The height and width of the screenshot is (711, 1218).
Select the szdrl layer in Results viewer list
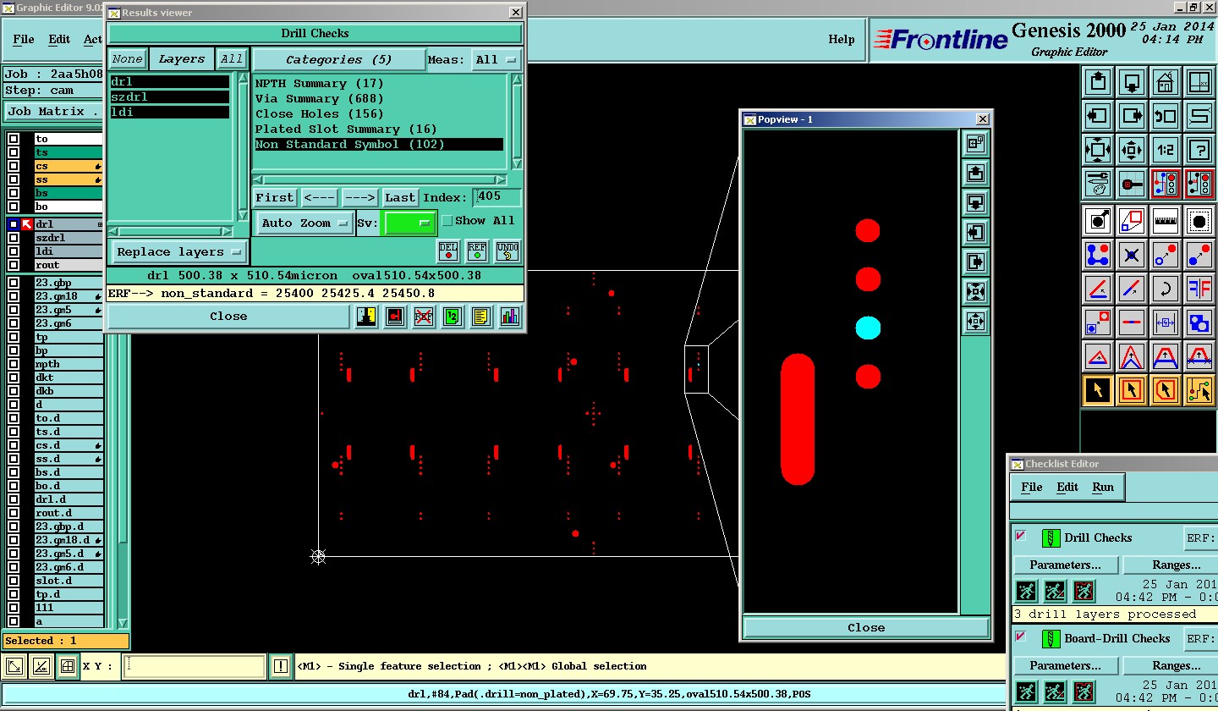[x=170, y=97]
